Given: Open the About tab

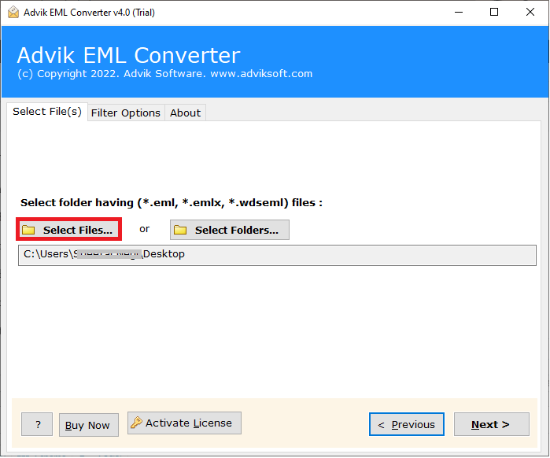Looking at the screenshot, I should (185, 113).
